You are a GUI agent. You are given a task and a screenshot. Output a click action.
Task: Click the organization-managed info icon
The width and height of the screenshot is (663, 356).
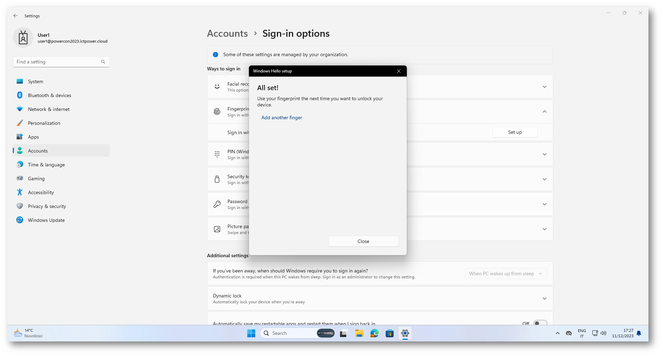(x=215, y=54)
